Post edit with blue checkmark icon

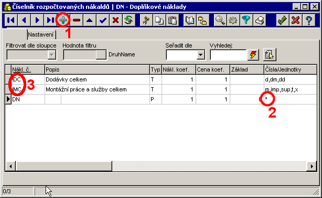click(x=103, y=20)
